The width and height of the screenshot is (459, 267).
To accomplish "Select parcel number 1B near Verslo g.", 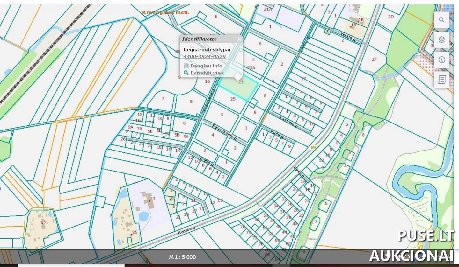I will [361, 20].
